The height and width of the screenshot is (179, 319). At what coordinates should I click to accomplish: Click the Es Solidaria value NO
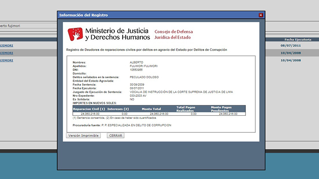[132, 99]
